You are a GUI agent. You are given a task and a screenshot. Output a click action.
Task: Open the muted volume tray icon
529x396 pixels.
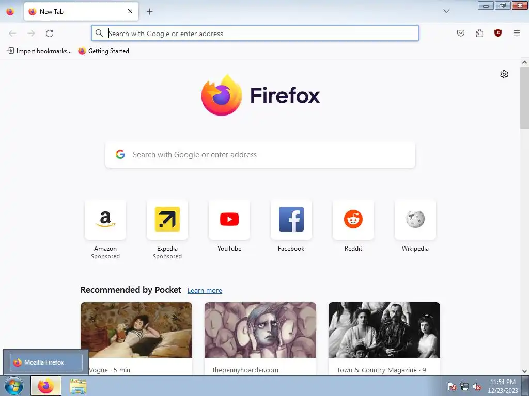[x=477, y=386]
